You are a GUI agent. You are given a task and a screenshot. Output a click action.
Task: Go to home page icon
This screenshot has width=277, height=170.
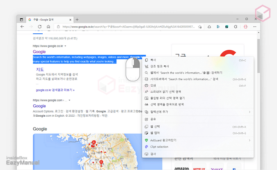[x=48, y=27]
